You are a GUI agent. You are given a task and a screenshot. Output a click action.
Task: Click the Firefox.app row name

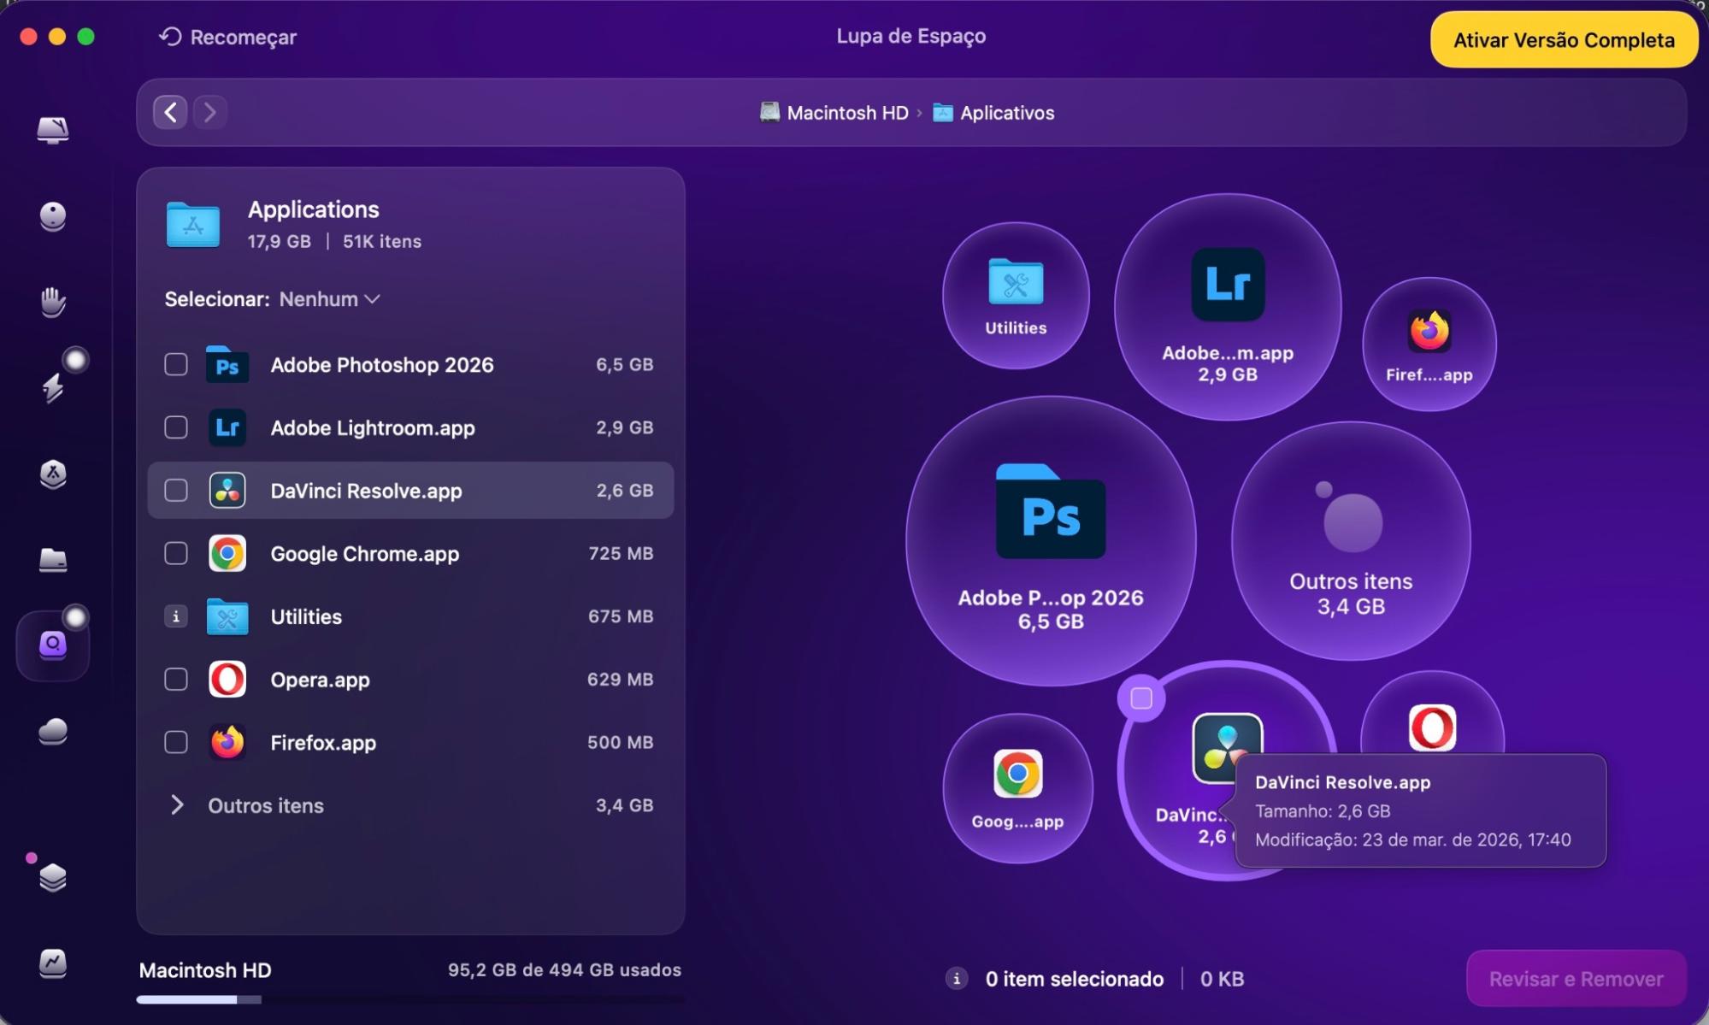[323, 742]
